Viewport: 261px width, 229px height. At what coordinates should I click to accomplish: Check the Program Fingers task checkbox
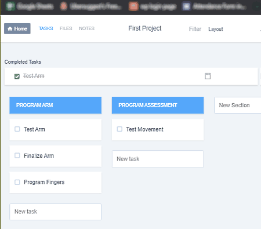[x=17, y=182]
